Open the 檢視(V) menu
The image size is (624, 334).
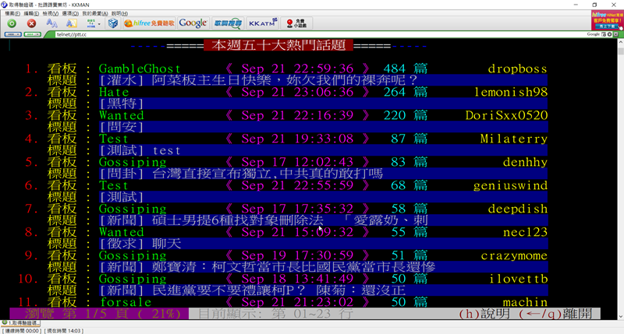tap(51, 13)
